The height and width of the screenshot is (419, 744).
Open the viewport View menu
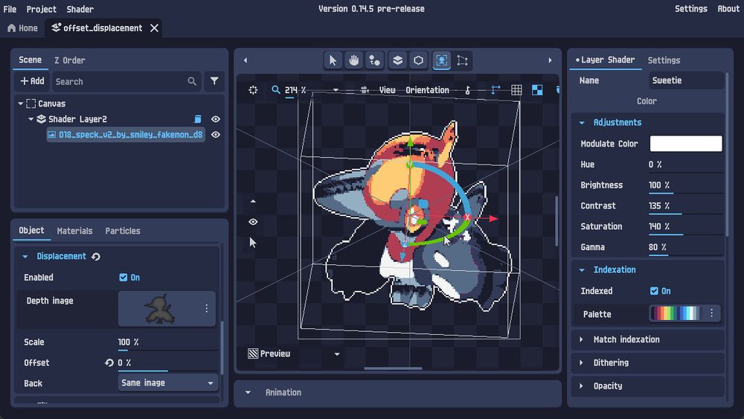click(387, 90)
